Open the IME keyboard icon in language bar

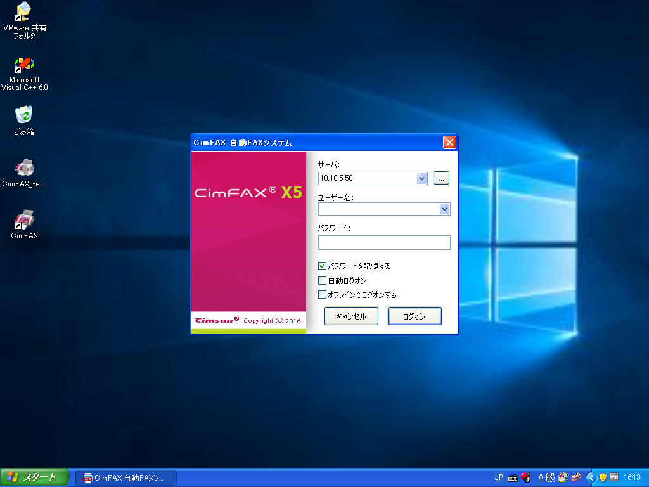click(512, 478)
